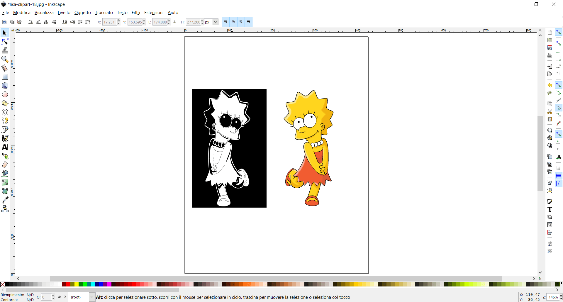
Task: Select the Rectangle tool
Action: point(5,77)
